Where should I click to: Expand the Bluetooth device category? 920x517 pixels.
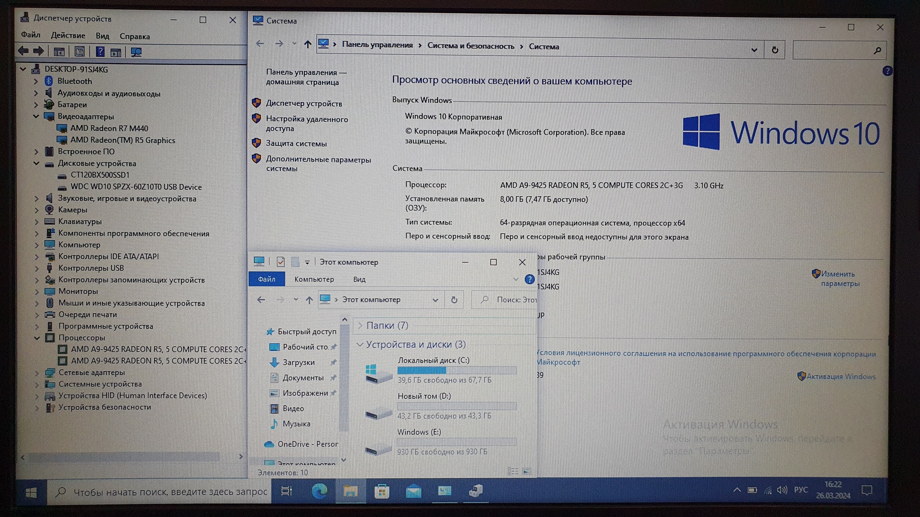coord(36,81)
